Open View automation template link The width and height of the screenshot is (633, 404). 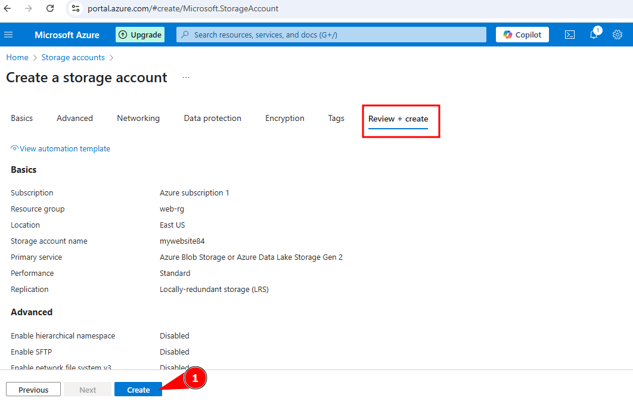pyautogui.click(x=61, y=148)
